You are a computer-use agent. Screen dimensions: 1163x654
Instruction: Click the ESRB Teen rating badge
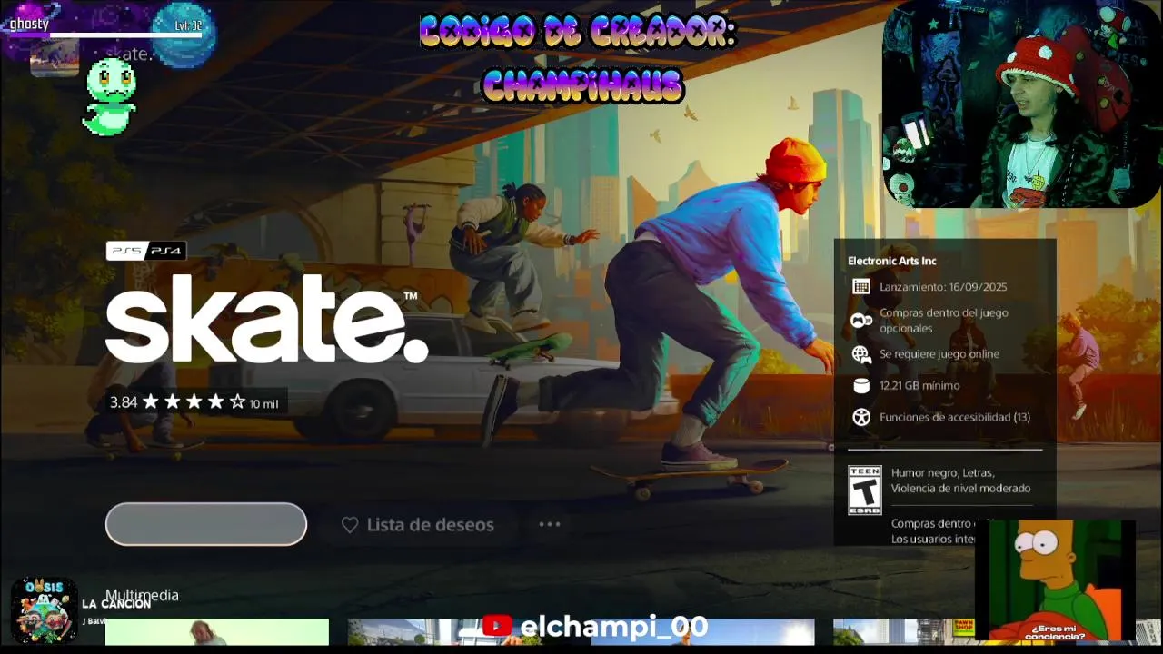point(864,490)
